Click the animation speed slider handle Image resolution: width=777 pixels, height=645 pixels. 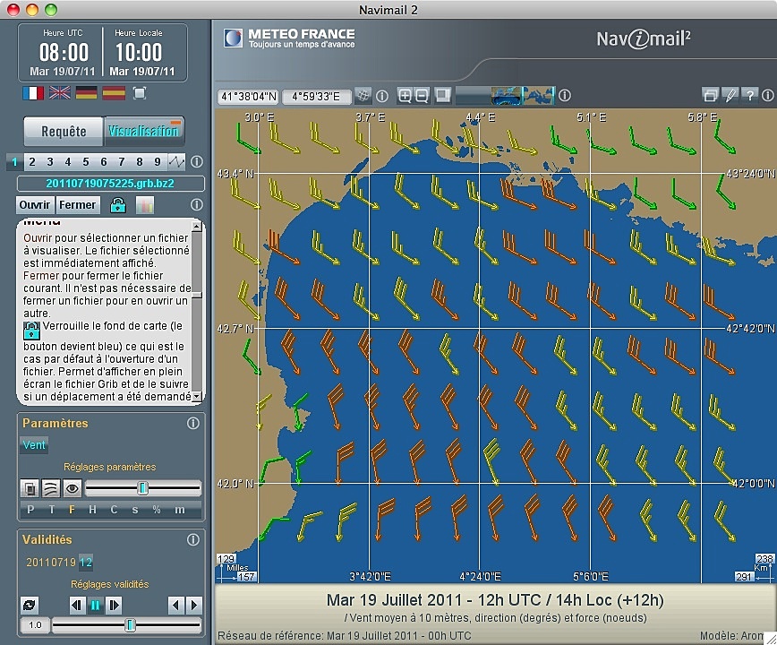click(131, 624)
